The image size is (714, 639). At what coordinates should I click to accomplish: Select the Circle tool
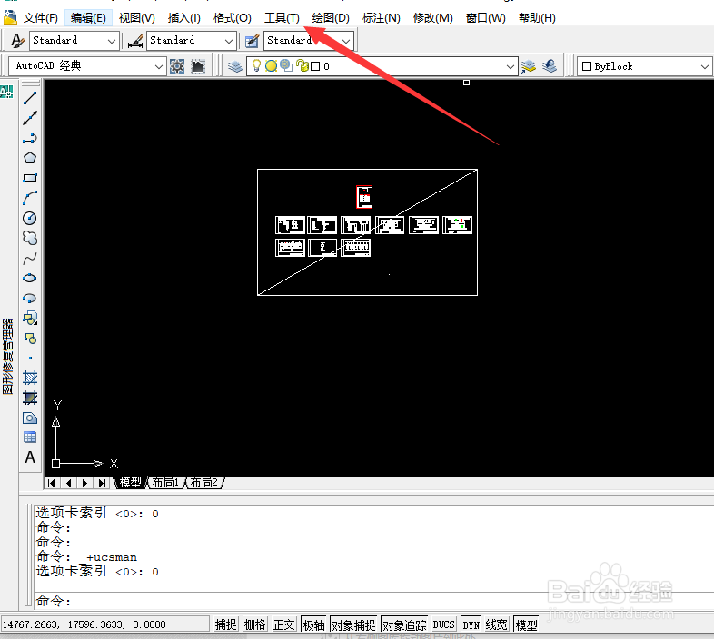click(x=30, y=218)
